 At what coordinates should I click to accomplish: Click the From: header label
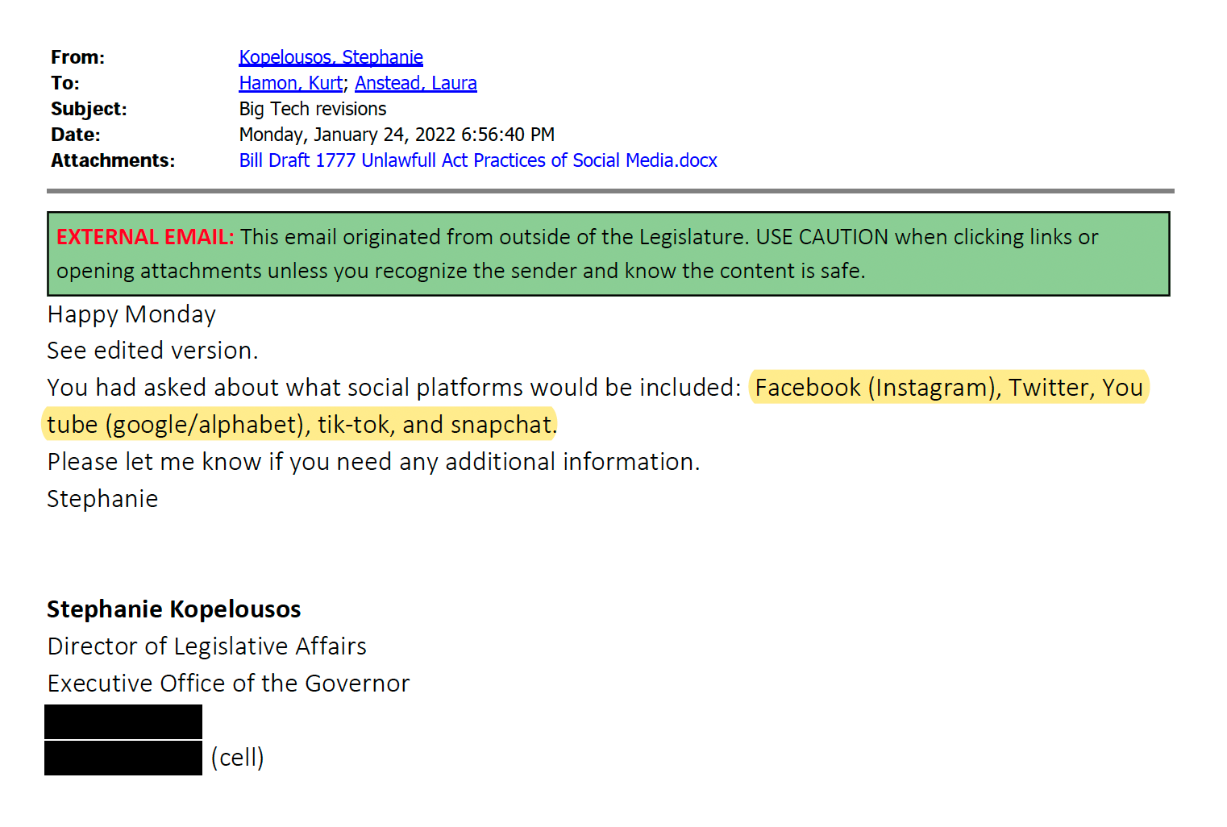[x=77, y=57]
